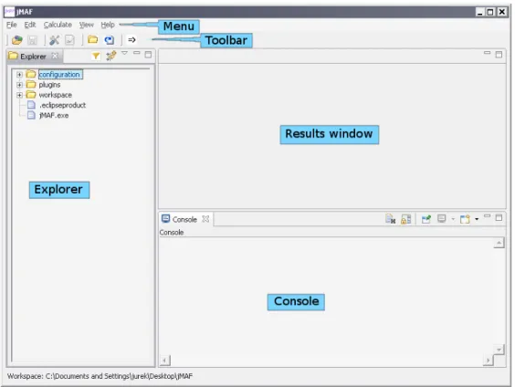Select the jMAF.exe file label

coord(54,115)
